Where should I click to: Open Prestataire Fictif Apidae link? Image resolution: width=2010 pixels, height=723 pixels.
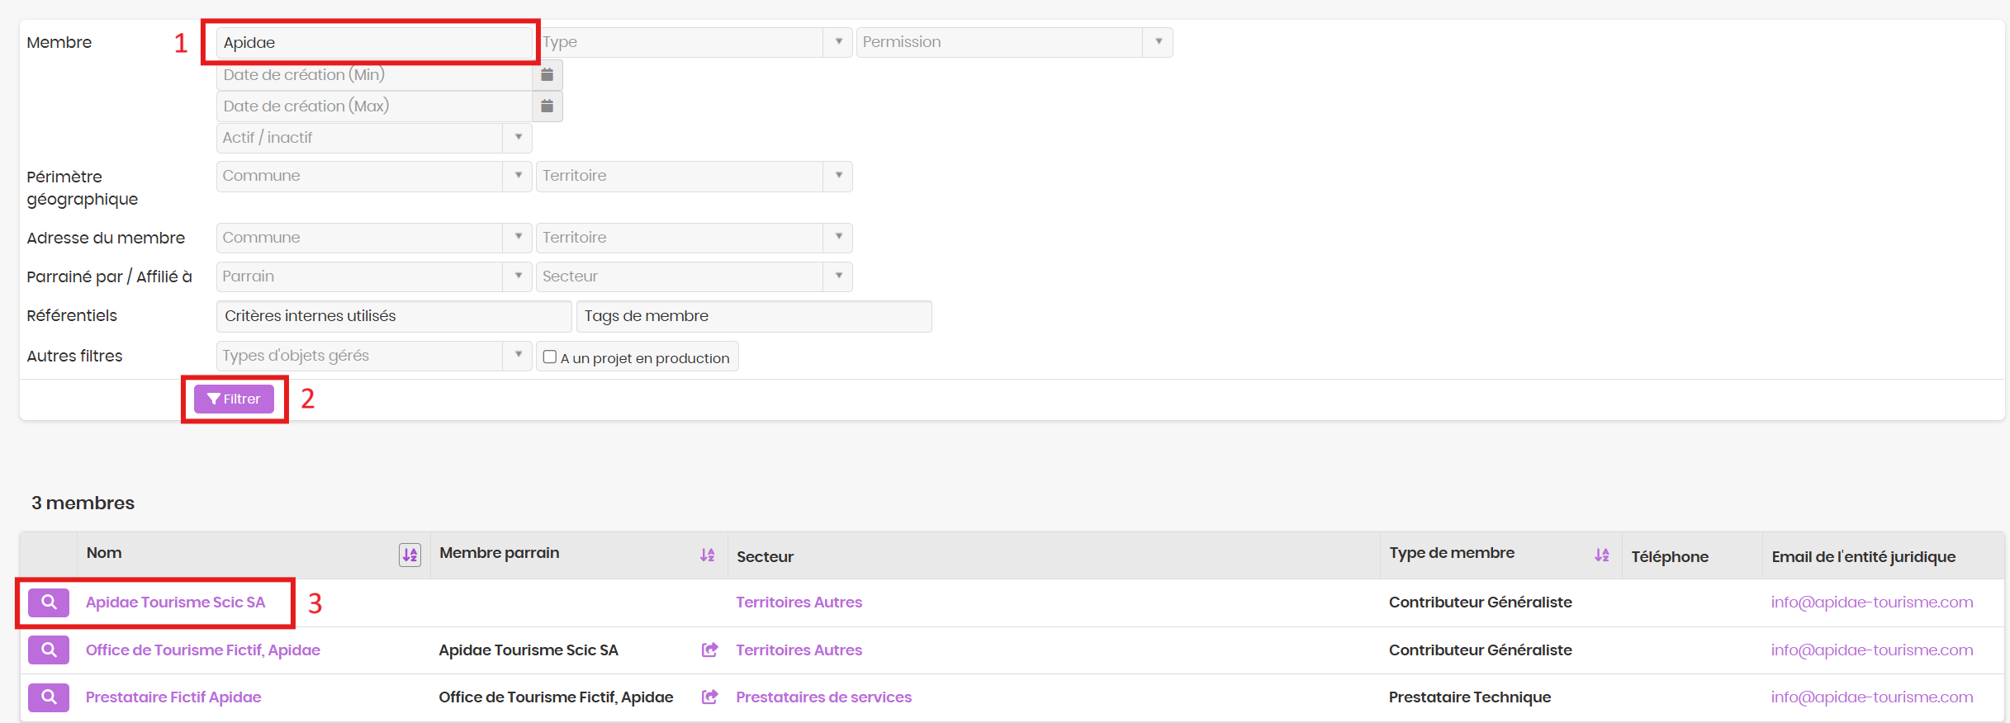point(173,697)
